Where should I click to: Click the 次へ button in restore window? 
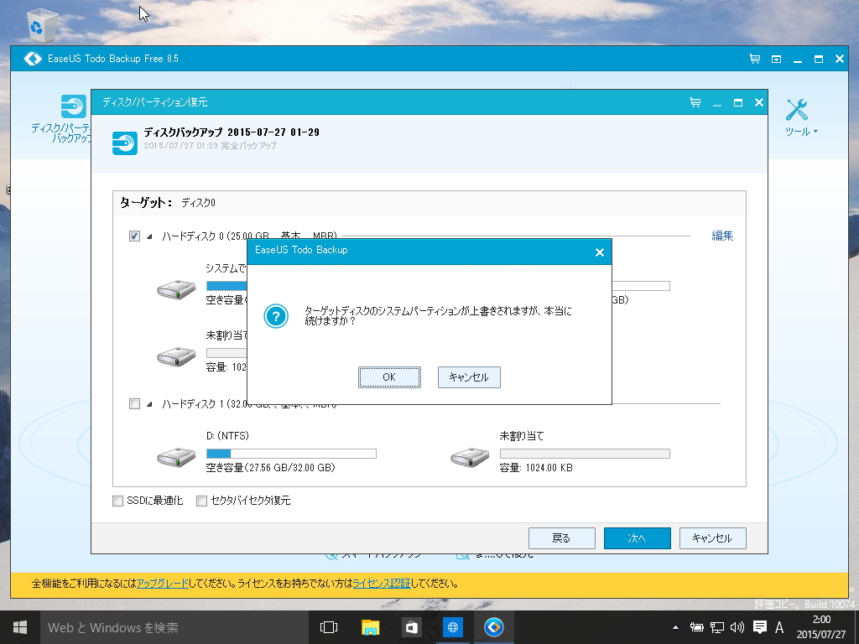638,538
